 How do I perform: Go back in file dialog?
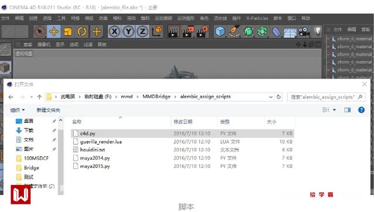click(11, 97)
